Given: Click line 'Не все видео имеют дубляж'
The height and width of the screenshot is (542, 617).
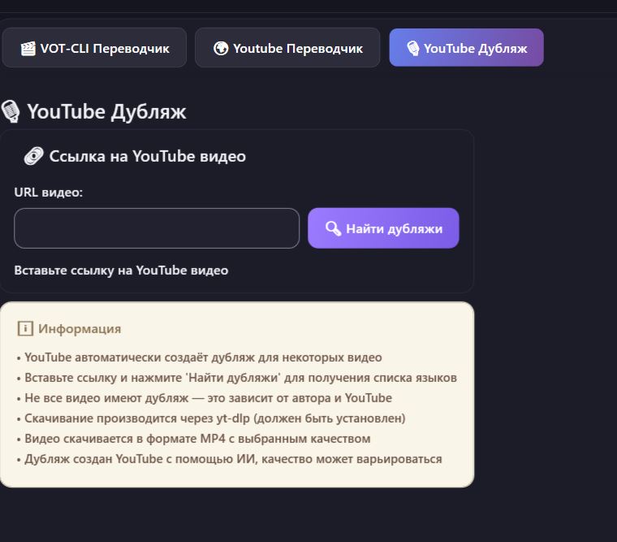Looking at the screenshot, I should 208,398.
